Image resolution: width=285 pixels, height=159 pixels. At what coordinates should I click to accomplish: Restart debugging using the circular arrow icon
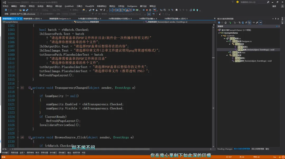pyautogui.click(x=150, y=10)
